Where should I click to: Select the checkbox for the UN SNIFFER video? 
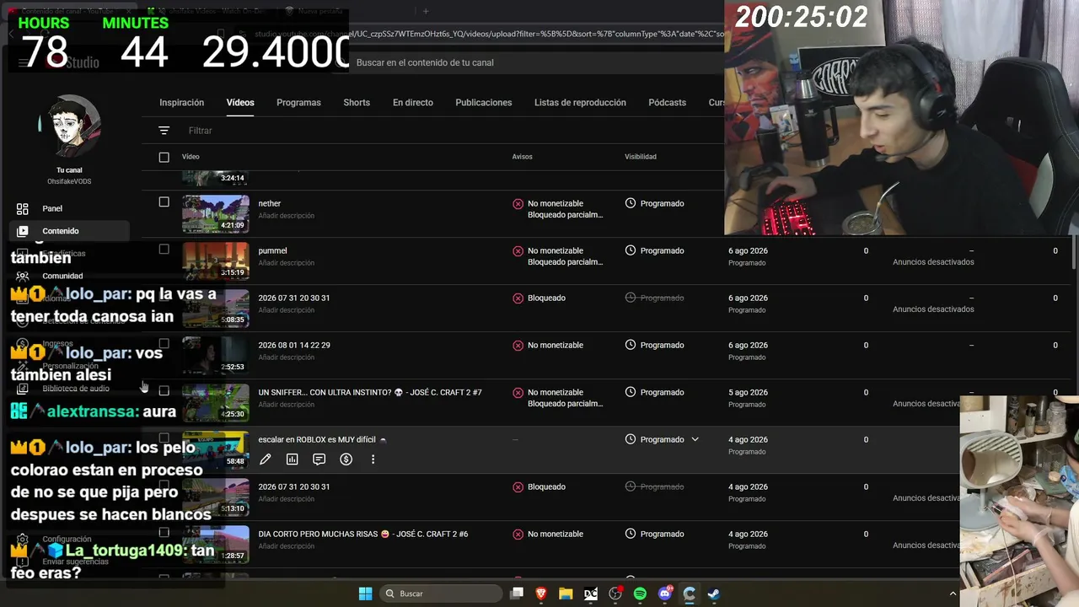coord(164,391)
